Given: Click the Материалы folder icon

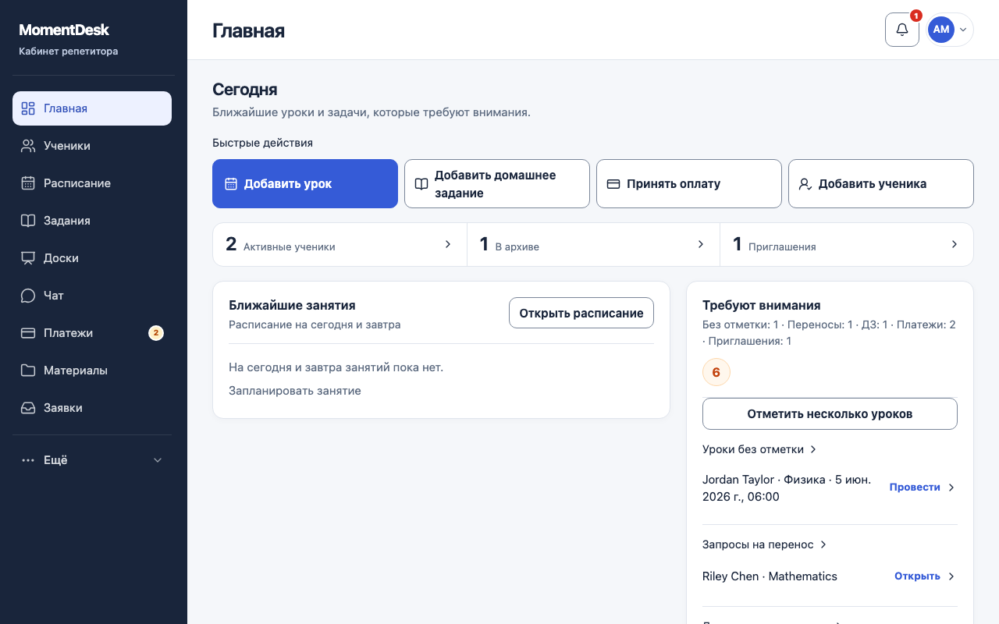Looking at the screenshot, I should [28, 370].
